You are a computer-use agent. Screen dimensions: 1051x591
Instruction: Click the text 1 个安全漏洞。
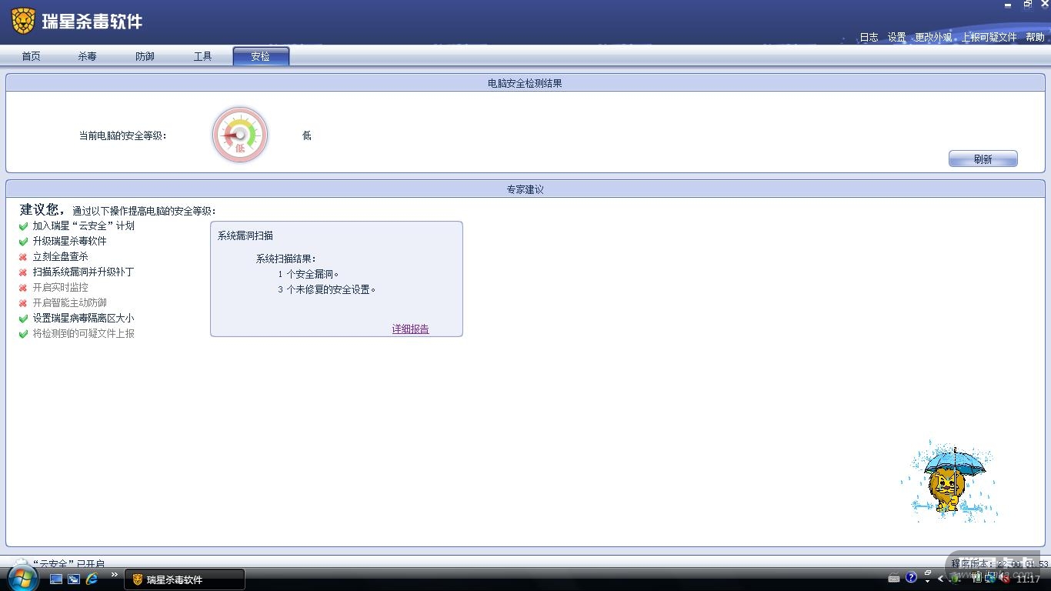[309, 274]
